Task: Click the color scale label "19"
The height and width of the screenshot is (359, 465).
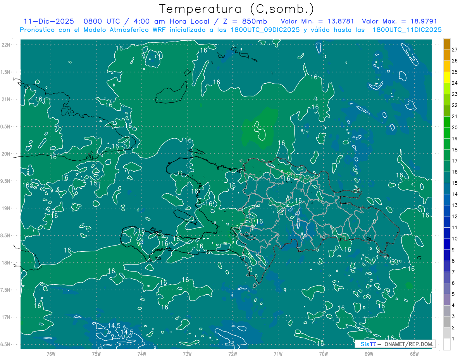Action: click(455, 139)
